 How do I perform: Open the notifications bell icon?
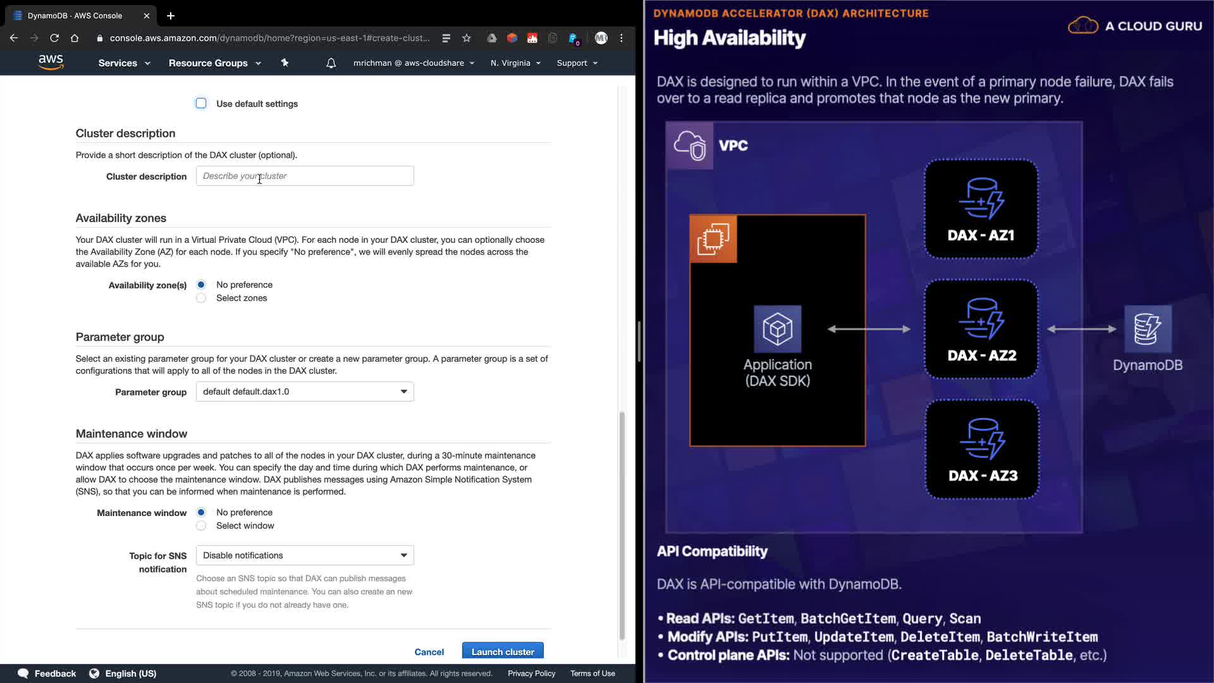click(331, 63)
